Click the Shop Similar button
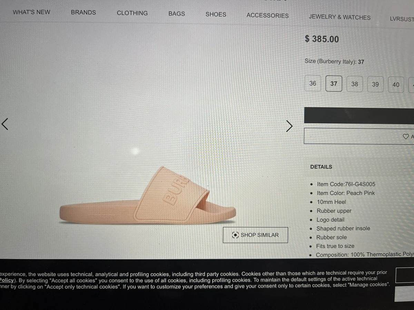This screenshot has height=310, width=414. [x=255, y=235]
